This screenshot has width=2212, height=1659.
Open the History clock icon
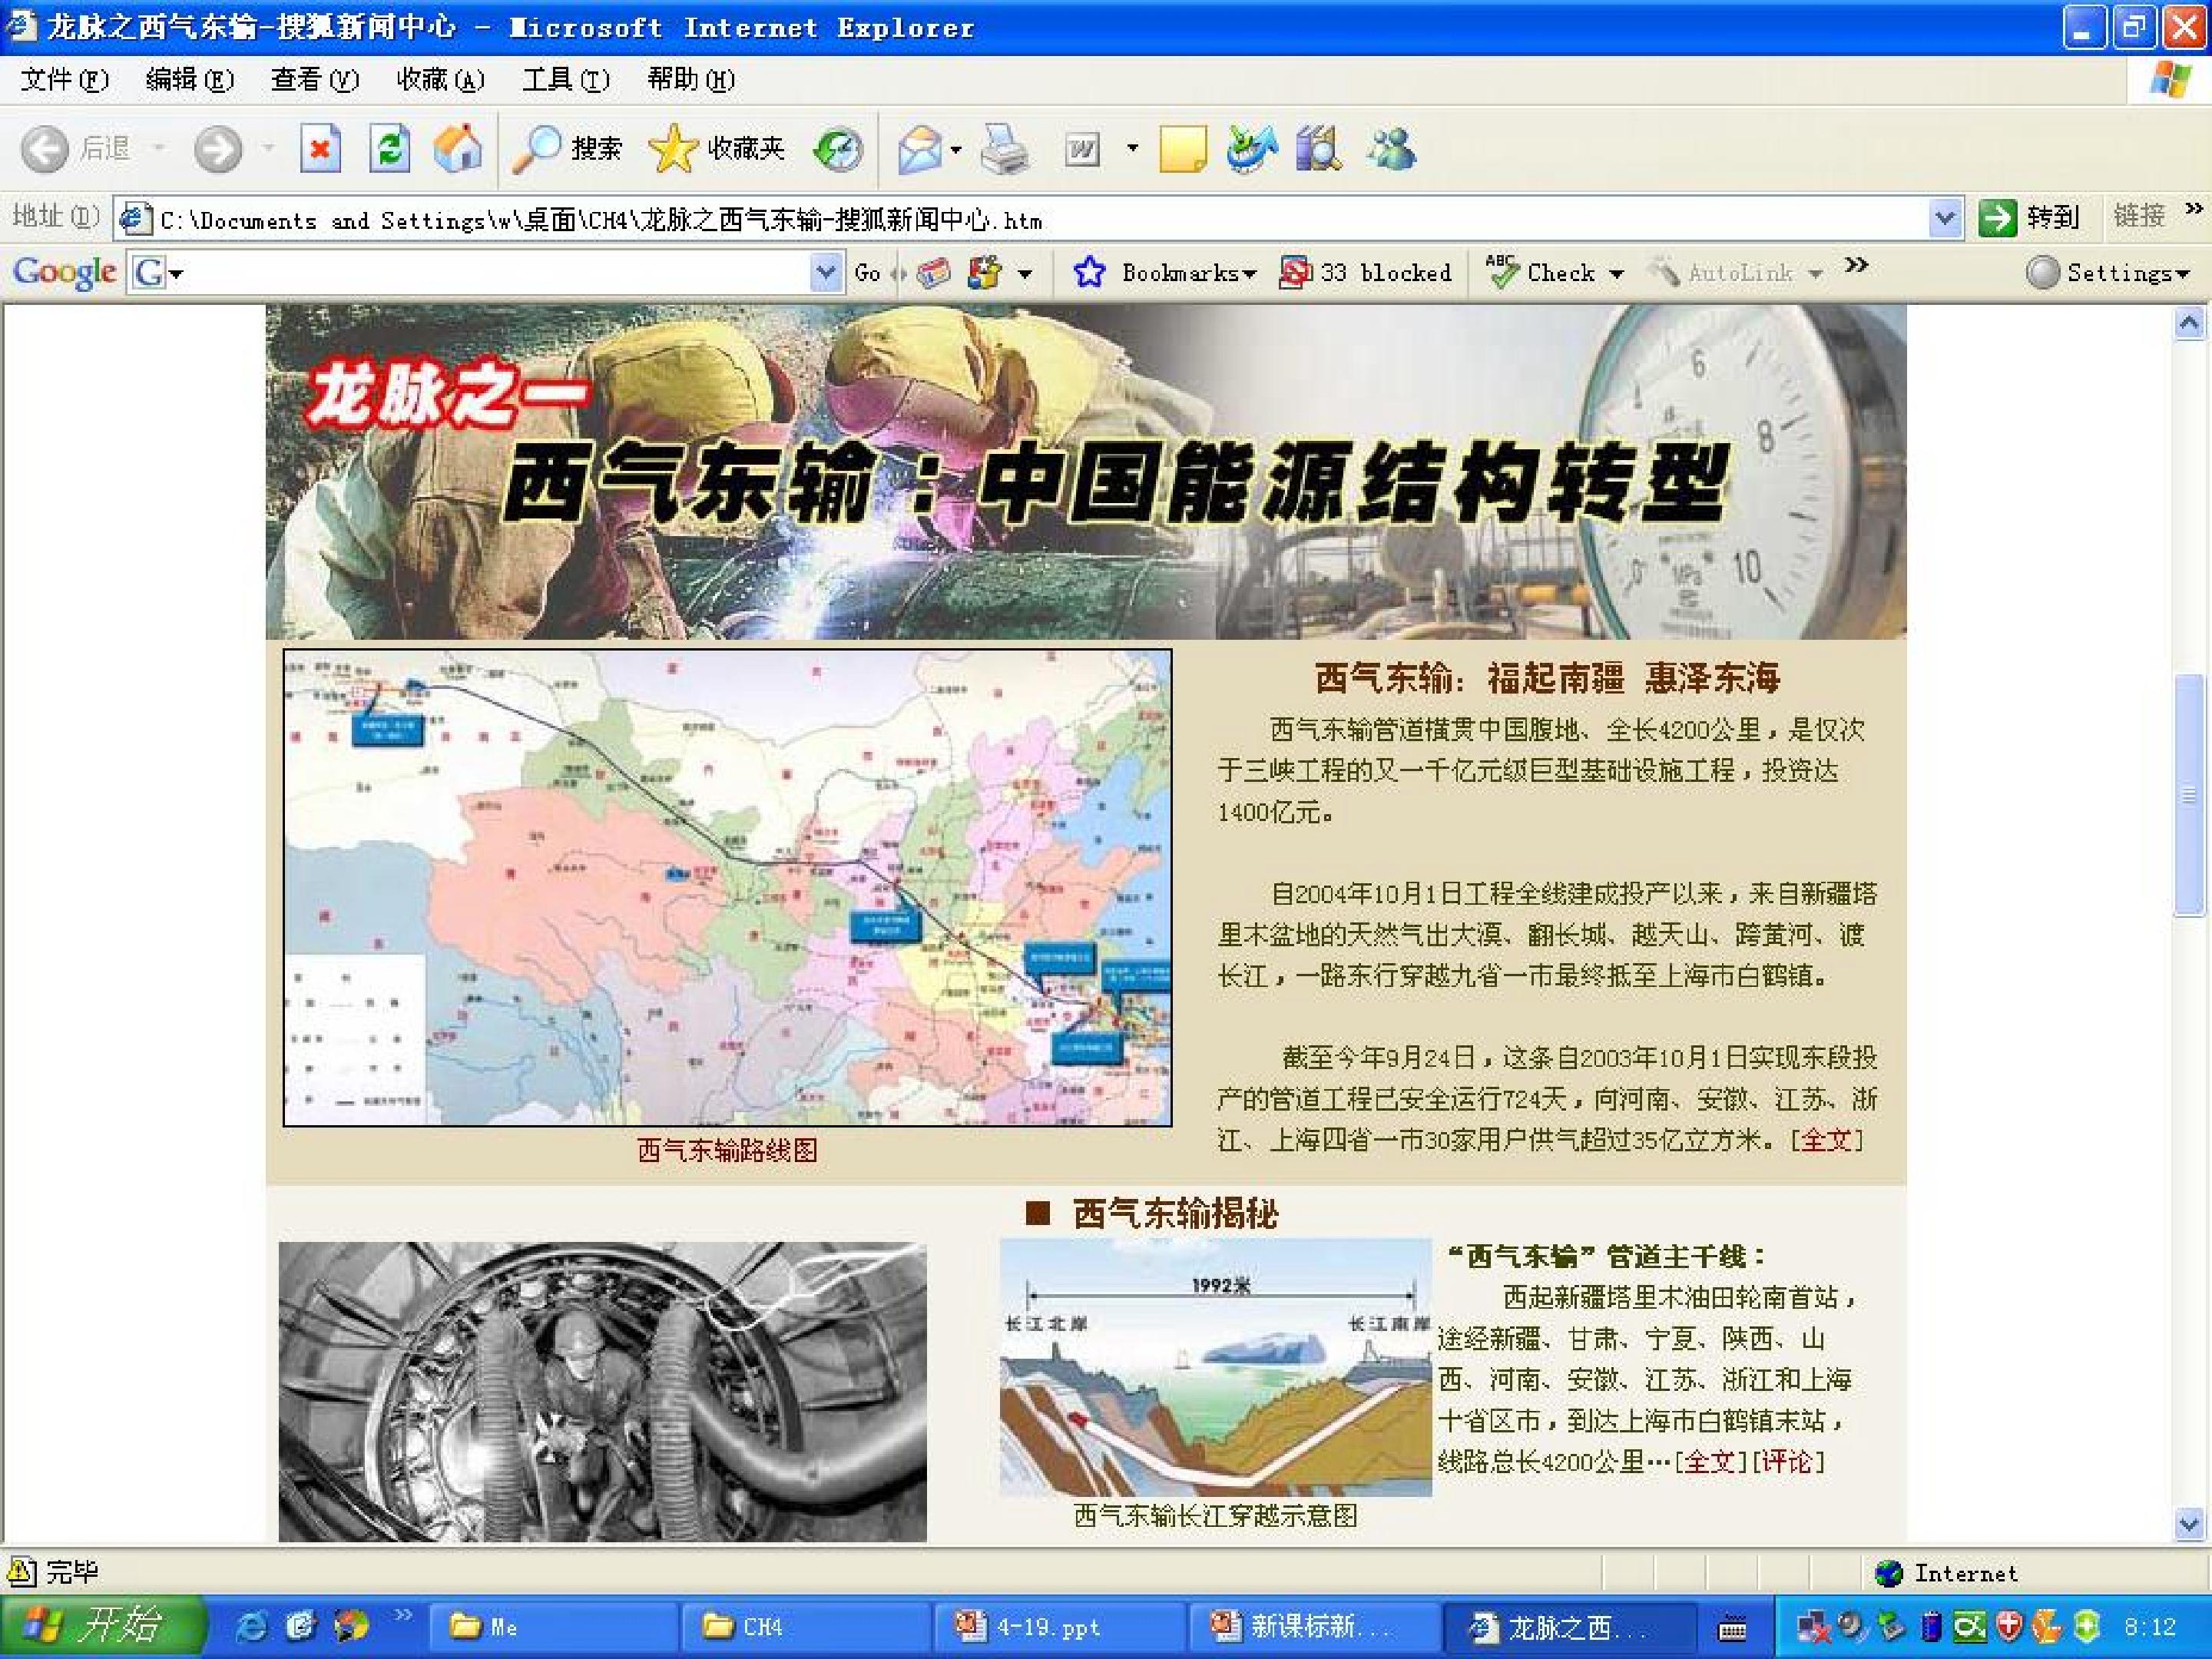(x=837, y=150)
